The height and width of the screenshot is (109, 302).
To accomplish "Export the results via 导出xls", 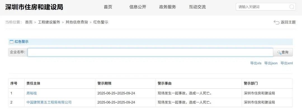I will point(256,63).
